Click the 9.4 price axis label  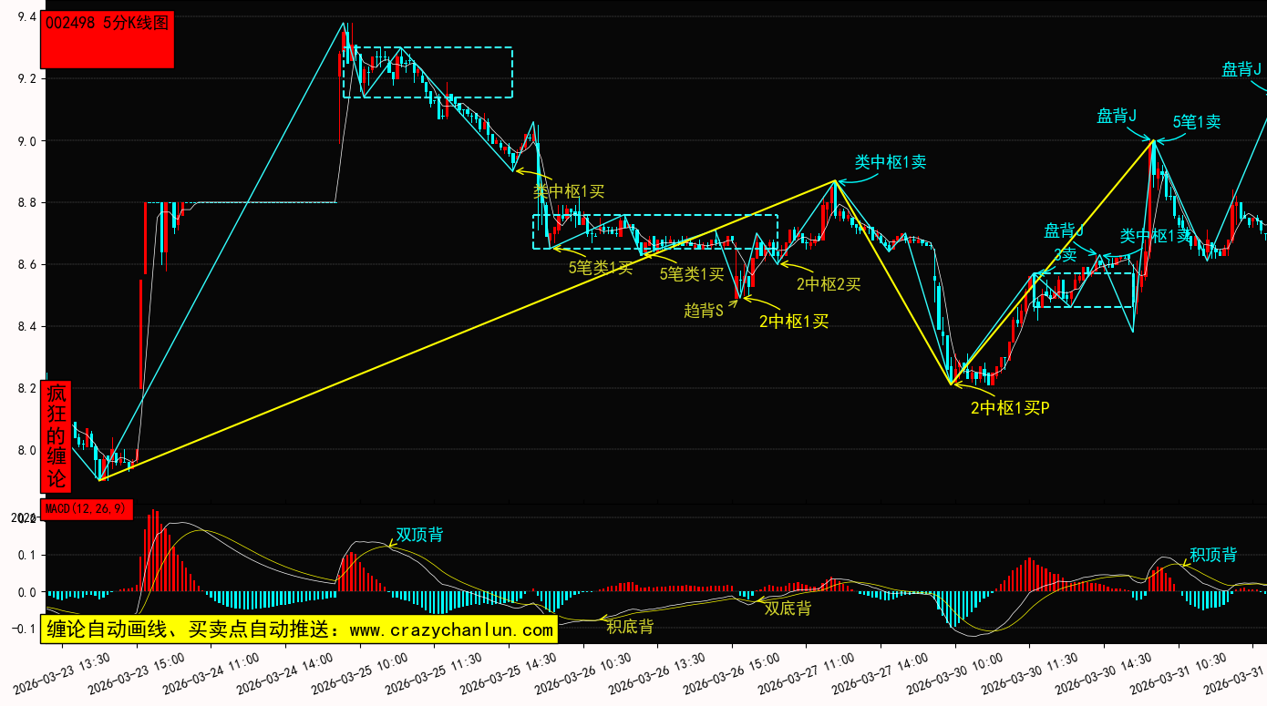click(x=26, y=17)
